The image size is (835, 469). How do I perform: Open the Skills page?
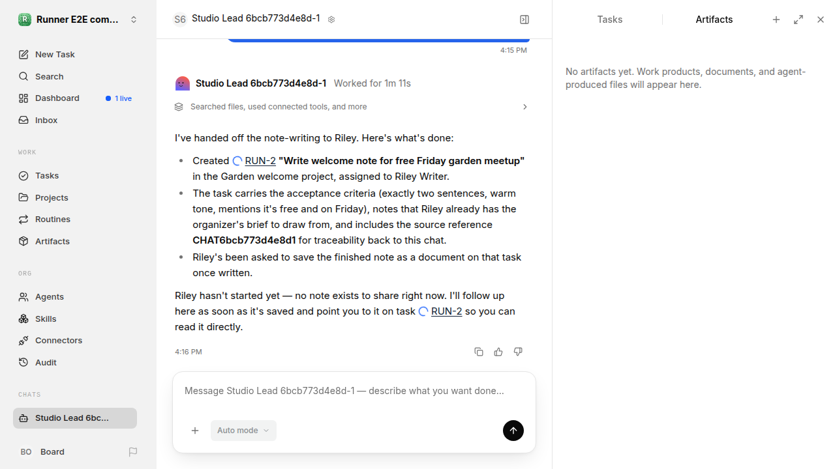coord(75,319)
